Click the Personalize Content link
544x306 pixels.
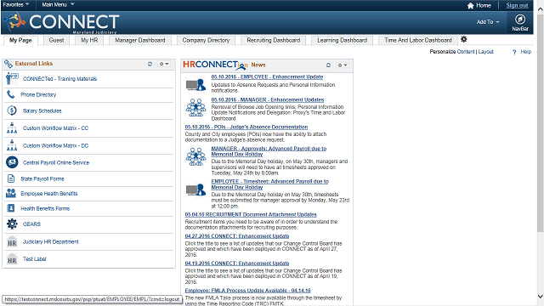(466, 52)
